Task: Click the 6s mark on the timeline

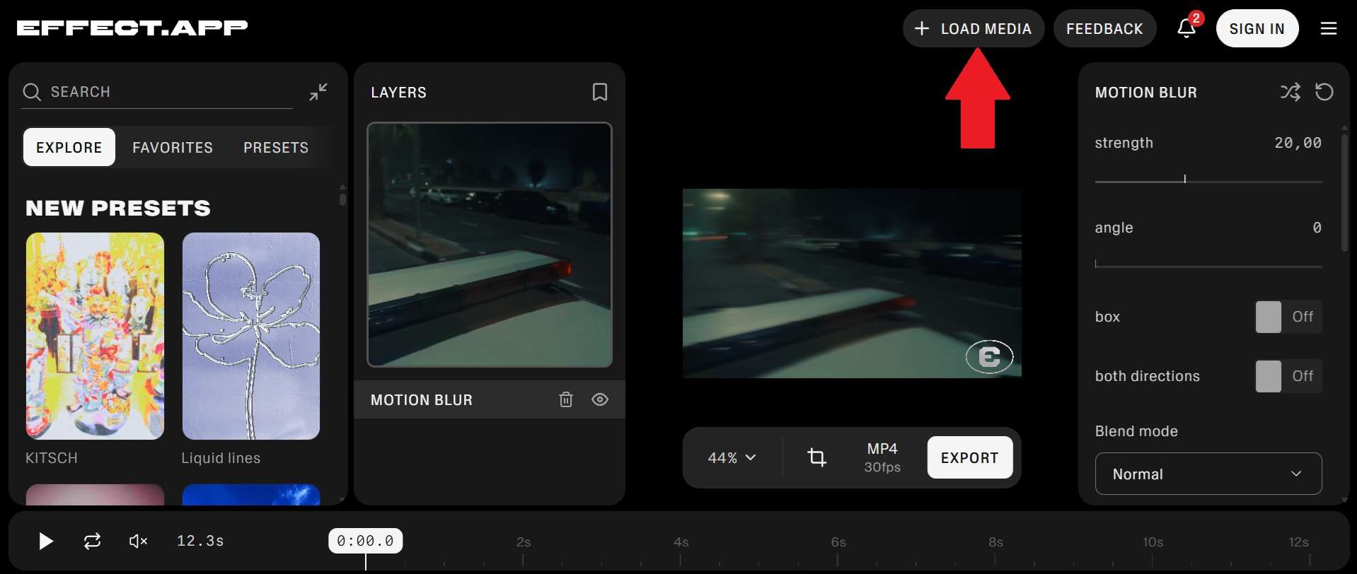Action: click(838, 542)
